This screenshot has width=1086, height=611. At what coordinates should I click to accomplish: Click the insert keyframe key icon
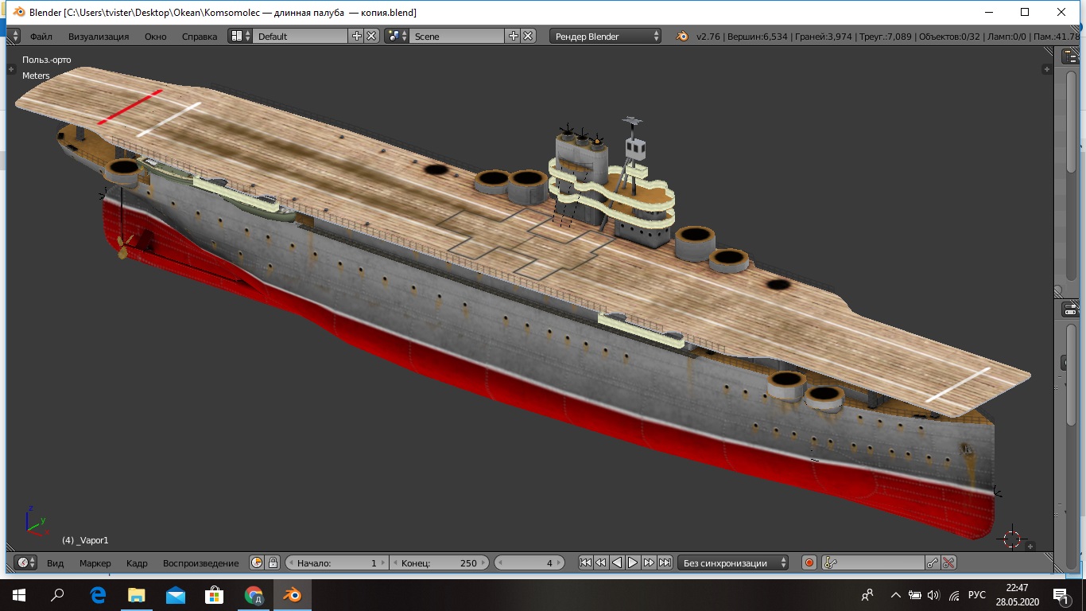(933, 562)
